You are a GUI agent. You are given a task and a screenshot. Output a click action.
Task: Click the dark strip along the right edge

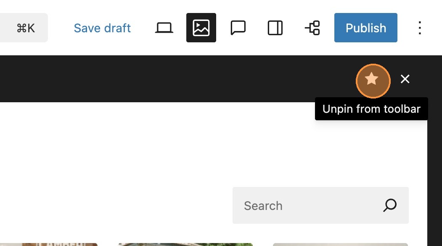[434, 176]
